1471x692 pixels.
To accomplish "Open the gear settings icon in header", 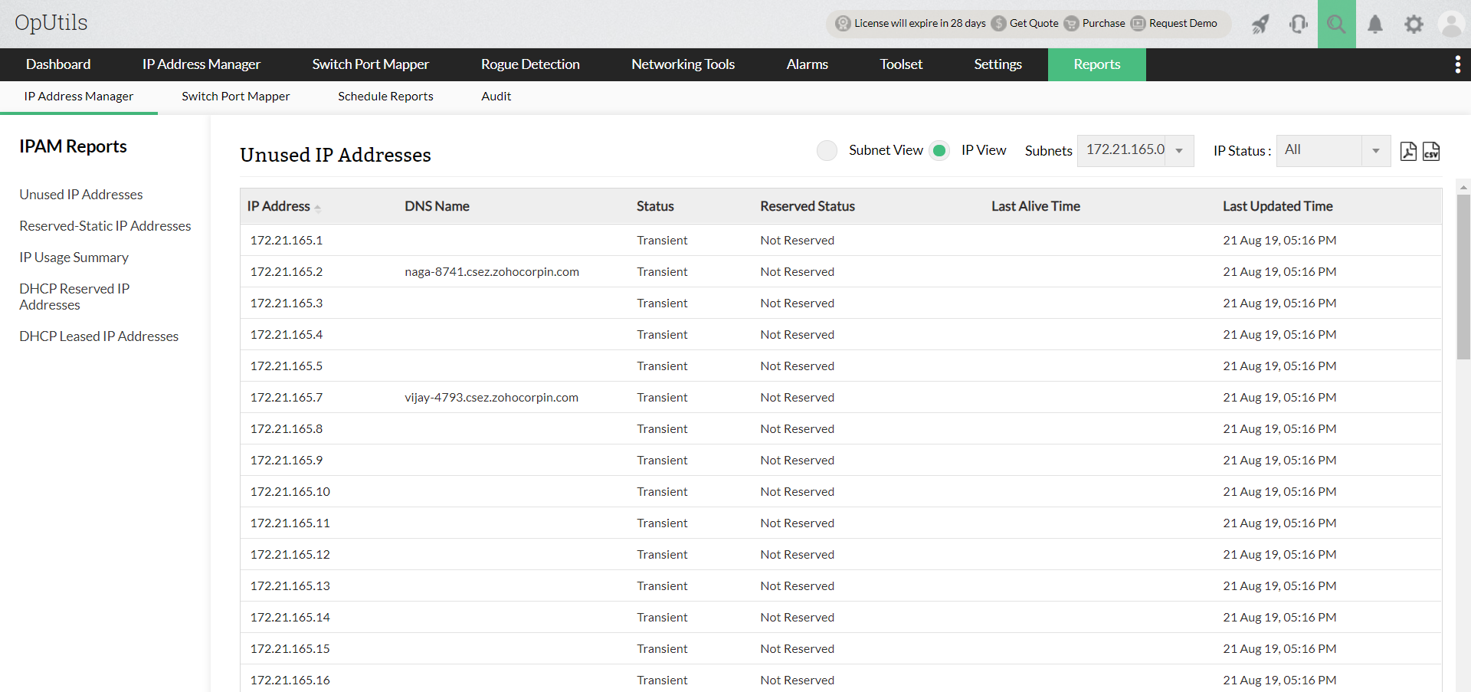I will 1414,24.
